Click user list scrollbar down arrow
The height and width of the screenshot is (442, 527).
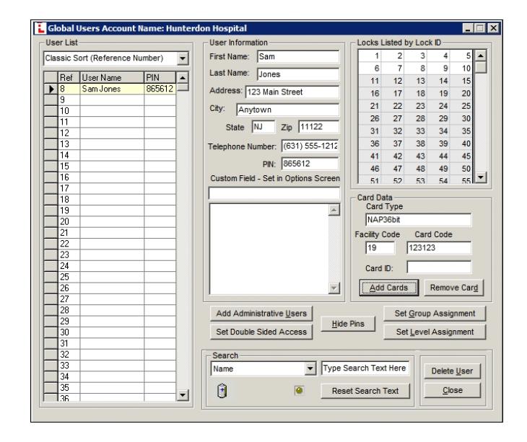(x=182, y=394)
